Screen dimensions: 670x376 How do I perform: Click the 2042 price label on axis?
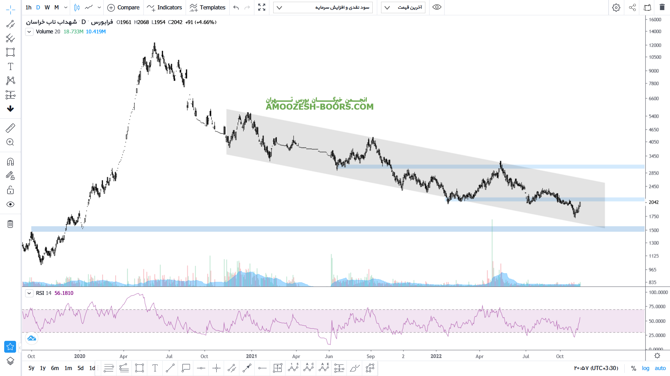click(x=654, y=202)
